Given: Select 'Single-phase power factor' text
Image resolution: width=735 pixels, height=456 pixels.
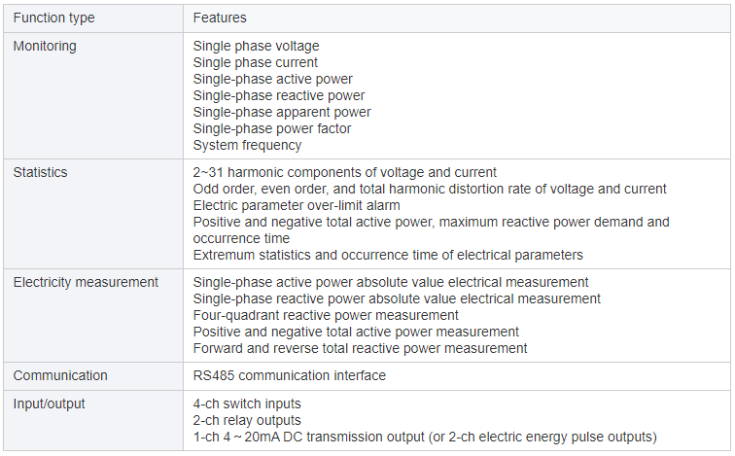Looking at the screenshot, I should (272, 128).
